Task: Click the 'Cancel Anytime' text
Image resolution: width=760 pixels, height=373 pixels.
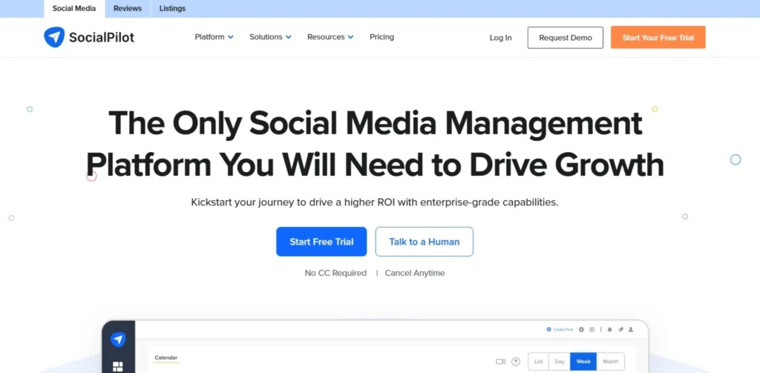Action: pos(414,273)
